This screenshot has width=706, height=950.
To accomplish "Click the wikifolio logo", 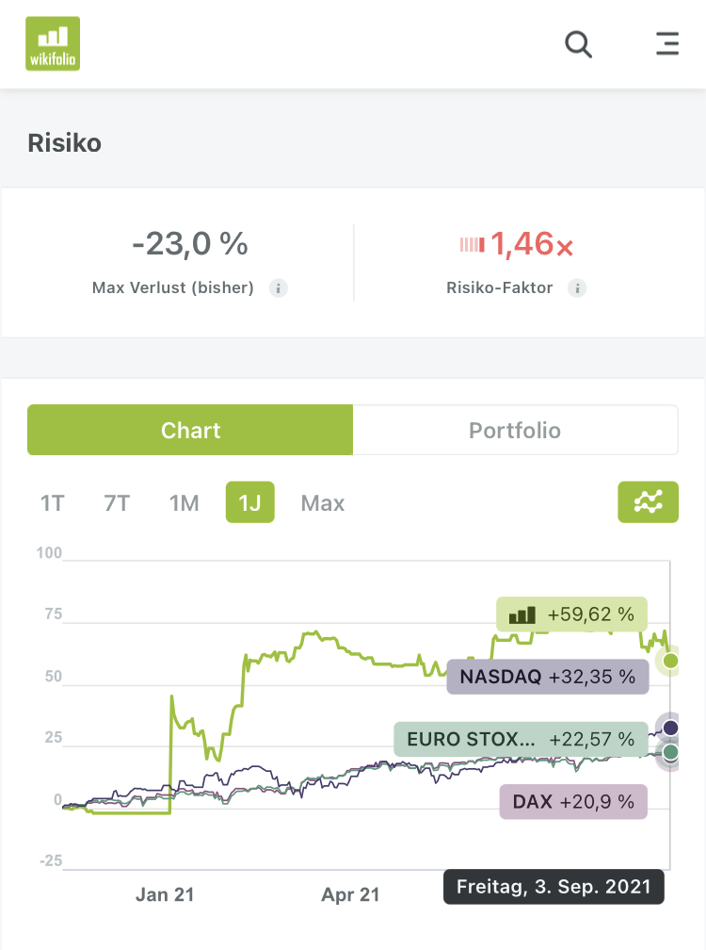I will click(x=53, y=43).
